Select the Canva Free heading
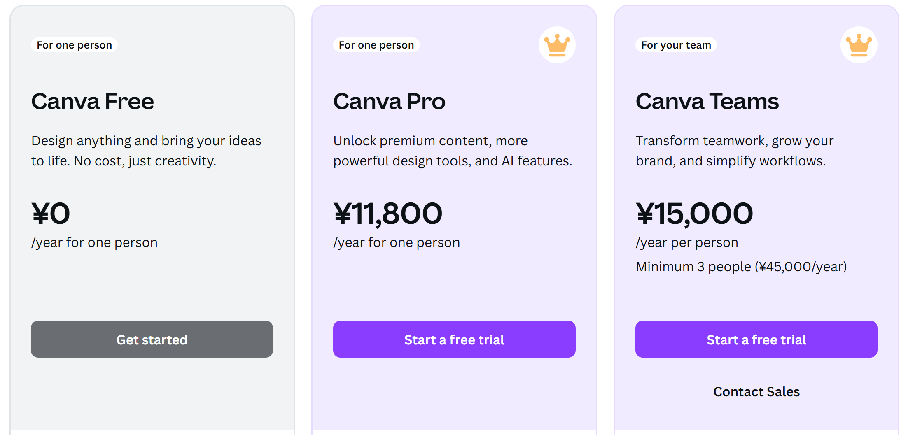This screenshot has height=435, width=908. coord(93,101)
